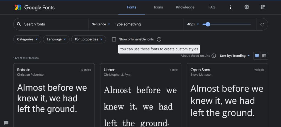Click the 'Steve Matteson' designer name
Image resolution: width=281 pixels, height=127 pixels.
click(201, 75)
